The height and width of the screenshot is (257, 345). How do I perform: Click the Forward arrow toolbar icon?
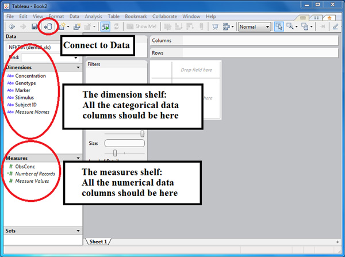pyautogui.click(x=23, y=26)
